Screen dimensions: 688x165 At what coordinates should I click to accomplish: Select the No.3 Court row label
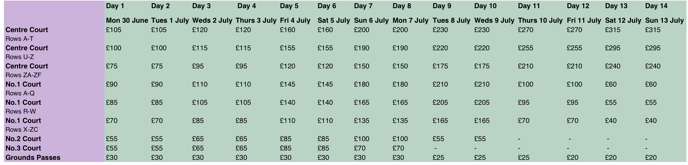pyautogui.click(x=23, y=148)
